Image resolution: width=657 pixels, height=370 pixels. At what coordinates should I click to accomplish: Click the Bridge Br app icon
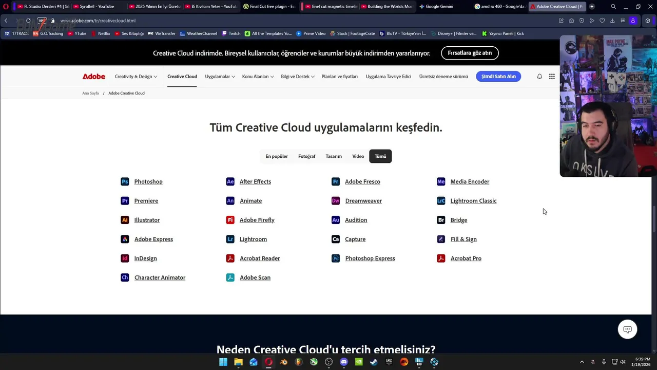point(441,220)
